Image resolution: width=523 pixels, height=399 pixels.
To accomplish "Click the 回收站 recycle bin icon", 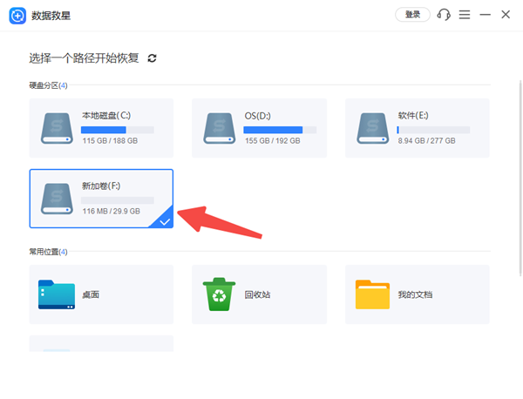I will click(219, 294).
